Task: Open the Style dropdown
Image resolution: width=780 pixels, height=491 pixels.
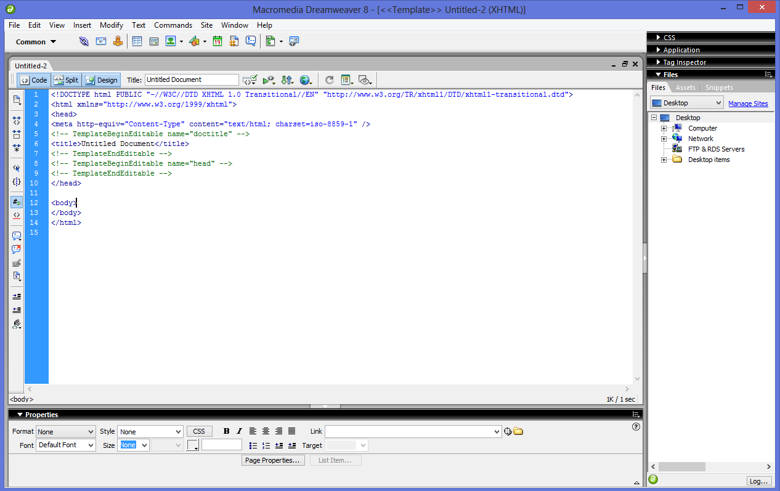Action: (150, 432)
